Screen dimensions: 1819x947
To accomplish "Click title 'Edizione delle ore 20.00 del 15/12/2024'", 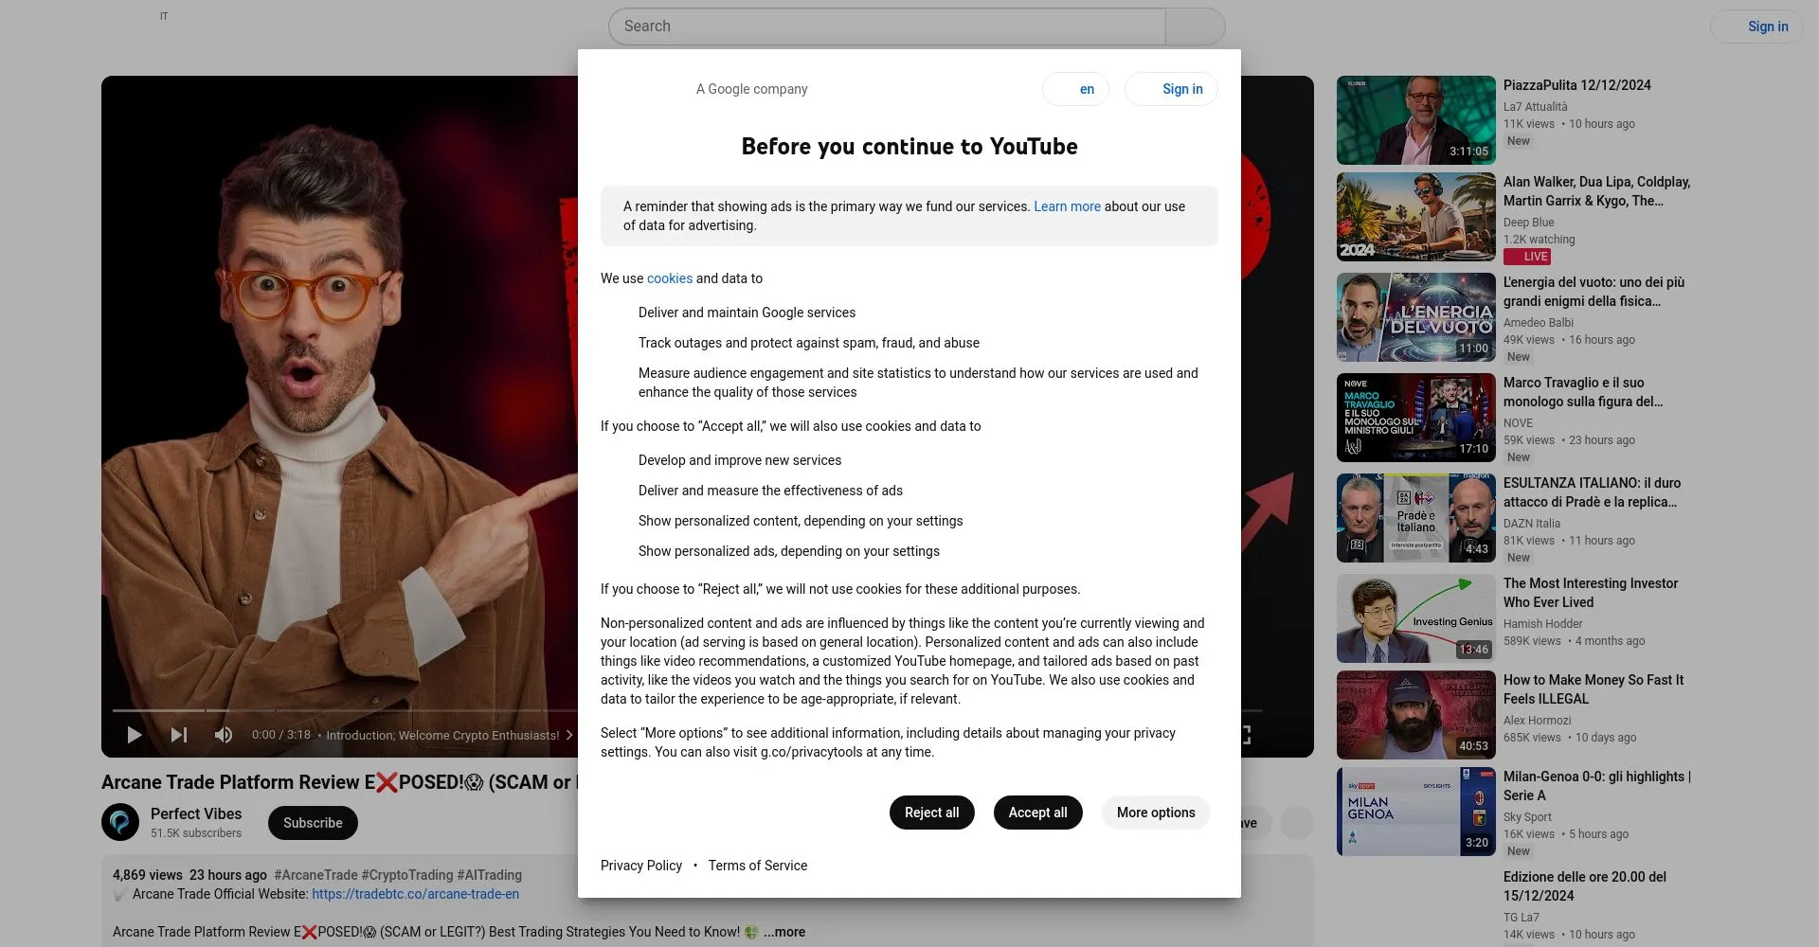I will 1585,886.
